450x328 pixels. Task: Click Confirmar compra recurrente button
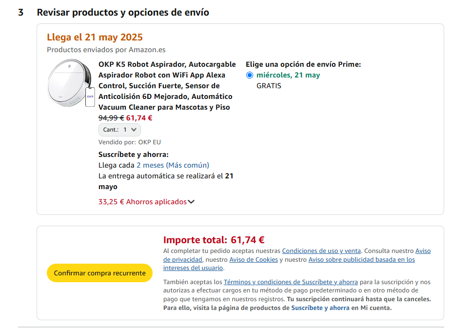click(x=99, y=273)
